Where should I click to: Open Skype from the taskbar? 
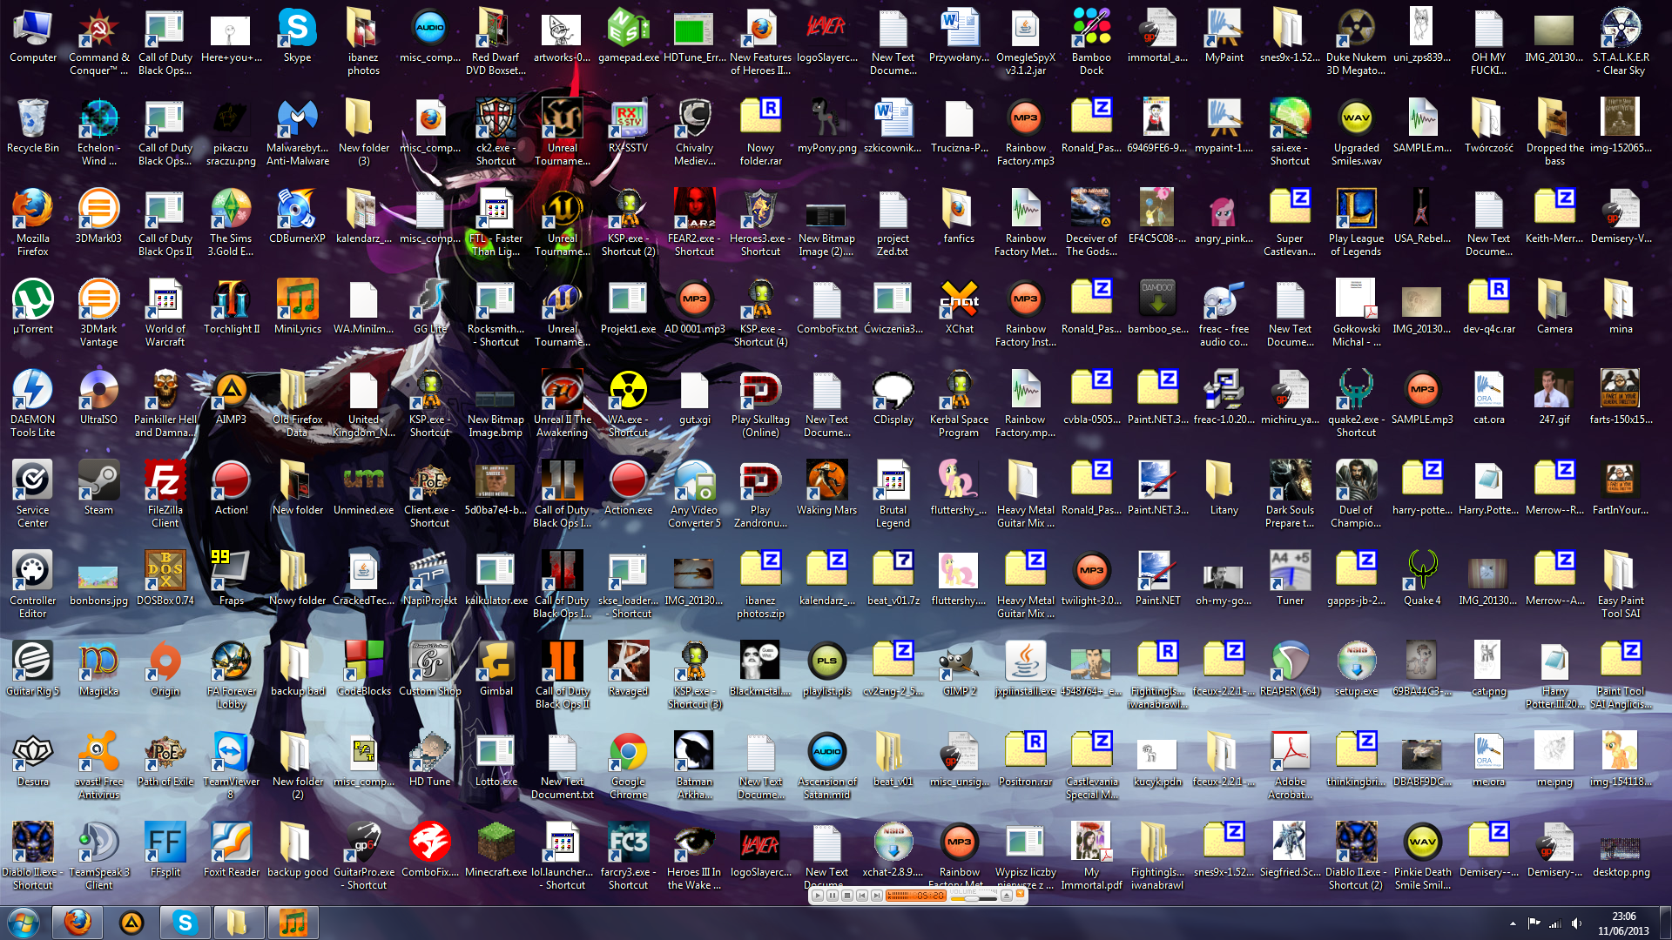[185, 922]
